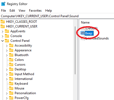Expand the Accessibility key

coord(7,46)
